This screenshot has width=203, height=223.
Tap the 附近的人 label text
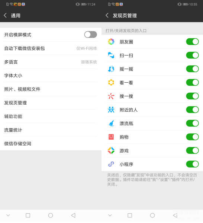click(x=129, y=110)
